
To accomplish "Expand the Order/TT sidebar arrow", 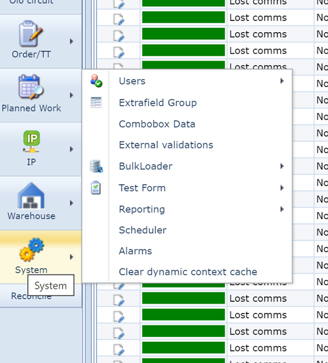I will [72, 41].
